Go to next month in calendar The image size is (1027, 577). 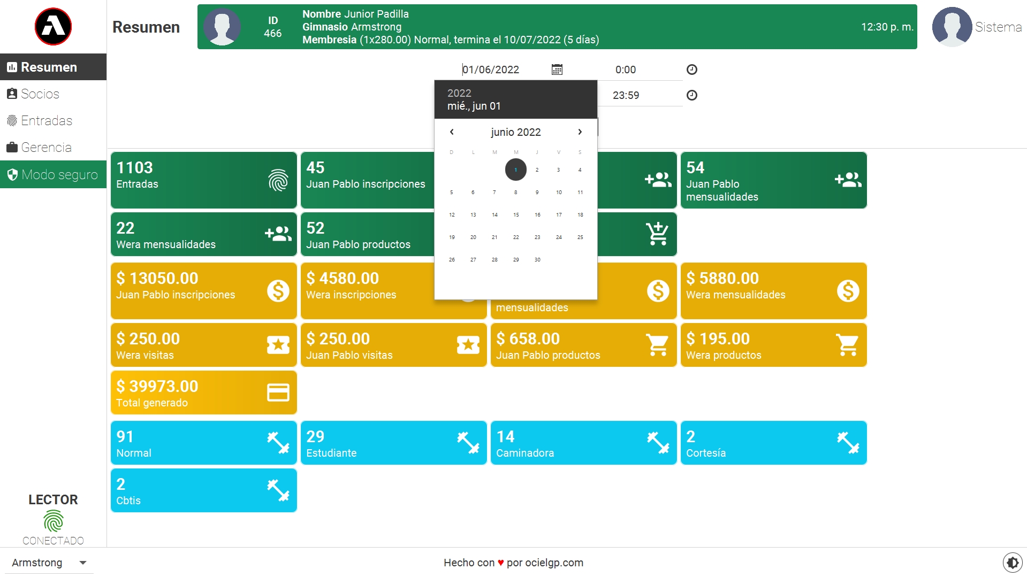pyautogui.click(x=580, y=132)
